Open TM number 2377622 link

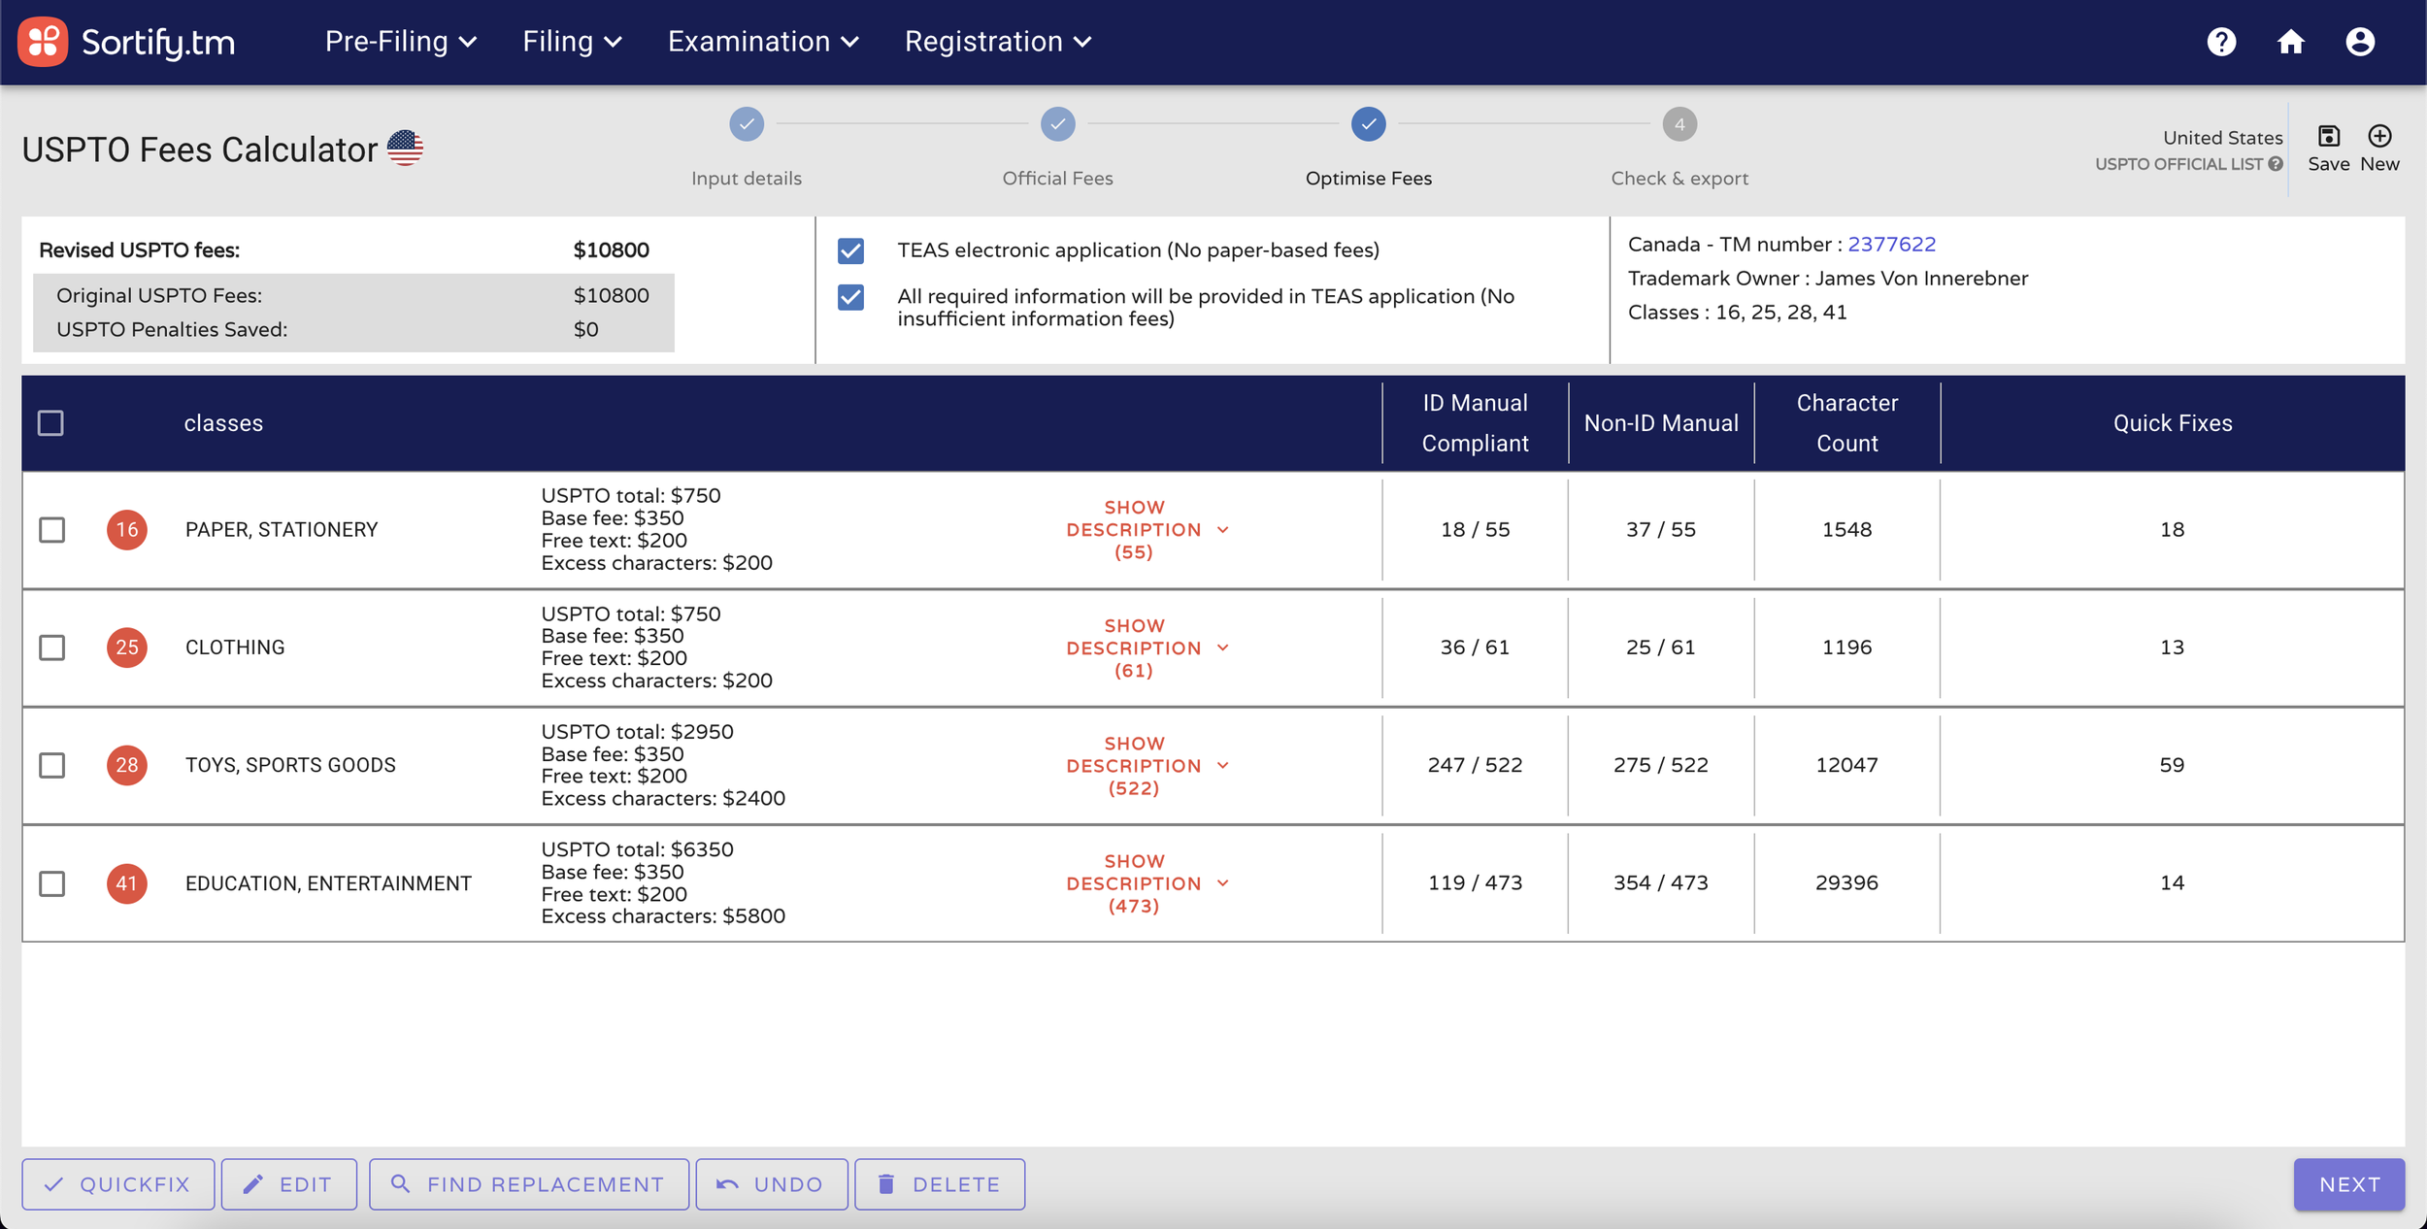(x=1891, y=245)
